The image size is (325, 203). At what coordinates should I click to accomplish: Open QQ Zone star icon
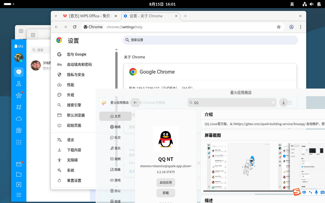[x=19, y=95]
